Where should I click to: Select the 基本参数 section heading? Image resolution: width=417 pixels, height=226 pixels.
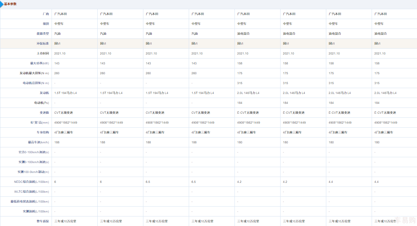tap(10, 4)
